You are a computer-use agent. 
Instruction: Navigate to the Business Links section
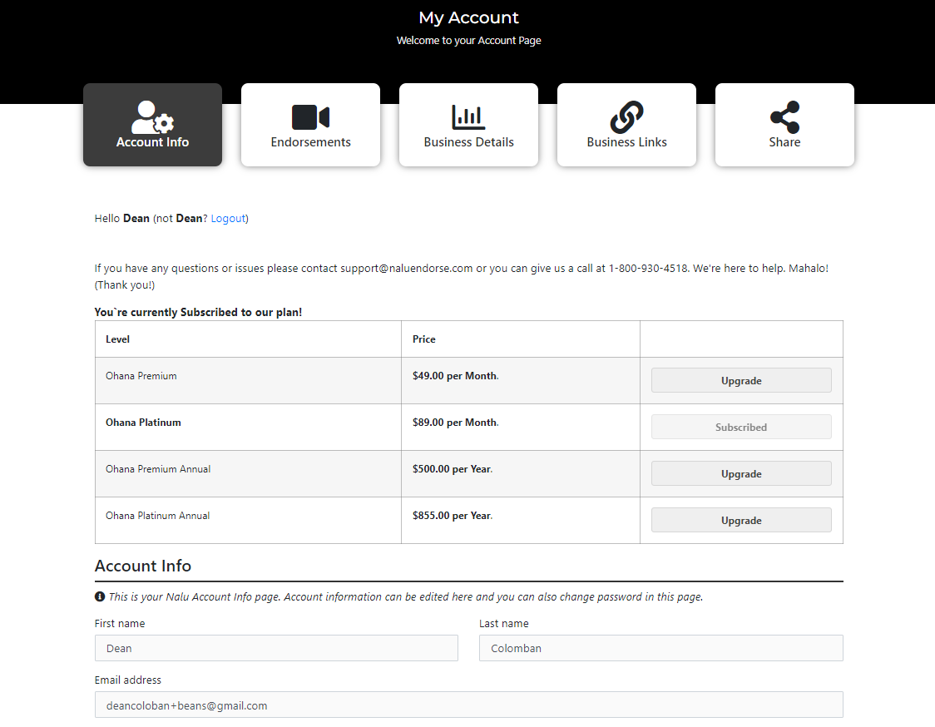point(626,125)
